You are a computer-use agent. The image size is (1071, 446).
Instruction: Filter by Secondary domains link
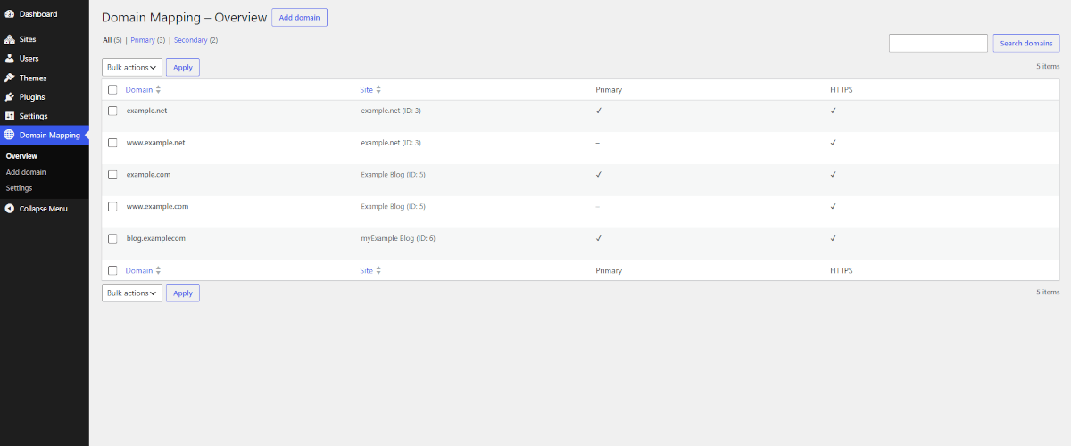pos(191,40)
